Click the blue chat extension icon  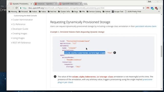(x=152, y=8)
